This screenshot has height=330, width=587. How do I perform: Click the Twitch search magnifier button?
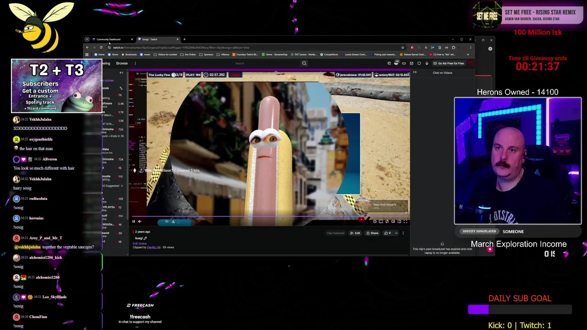click(304, 63)
